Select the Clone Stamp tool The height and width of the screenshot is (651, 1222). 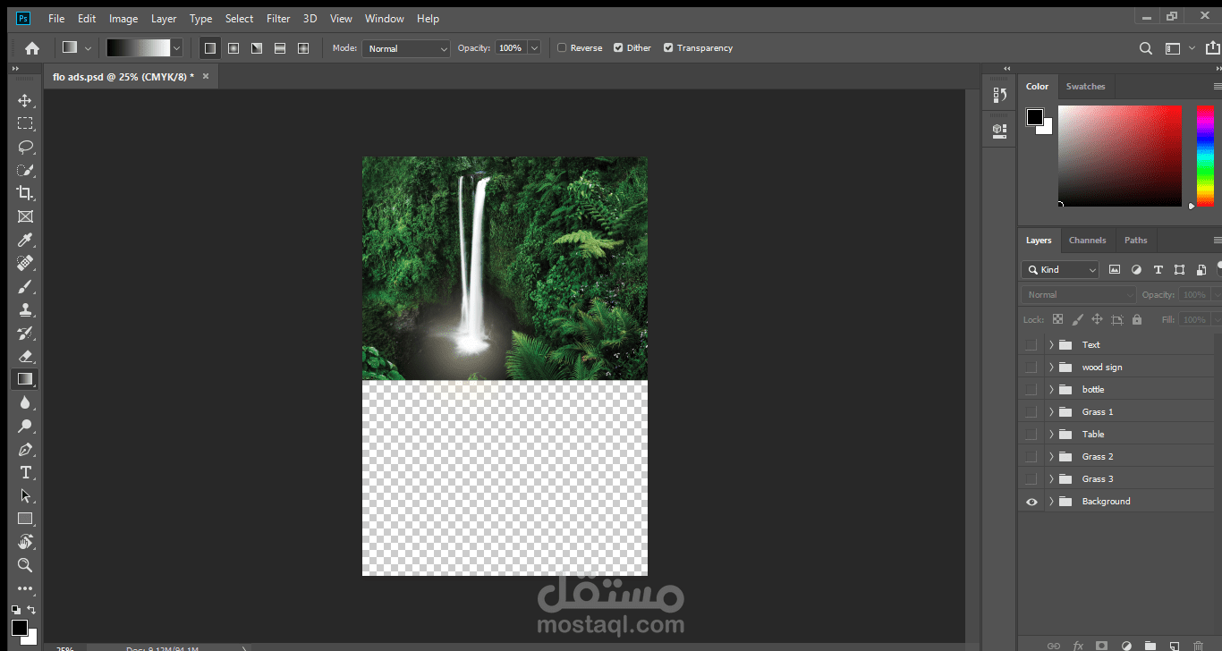tap(25, 309)
